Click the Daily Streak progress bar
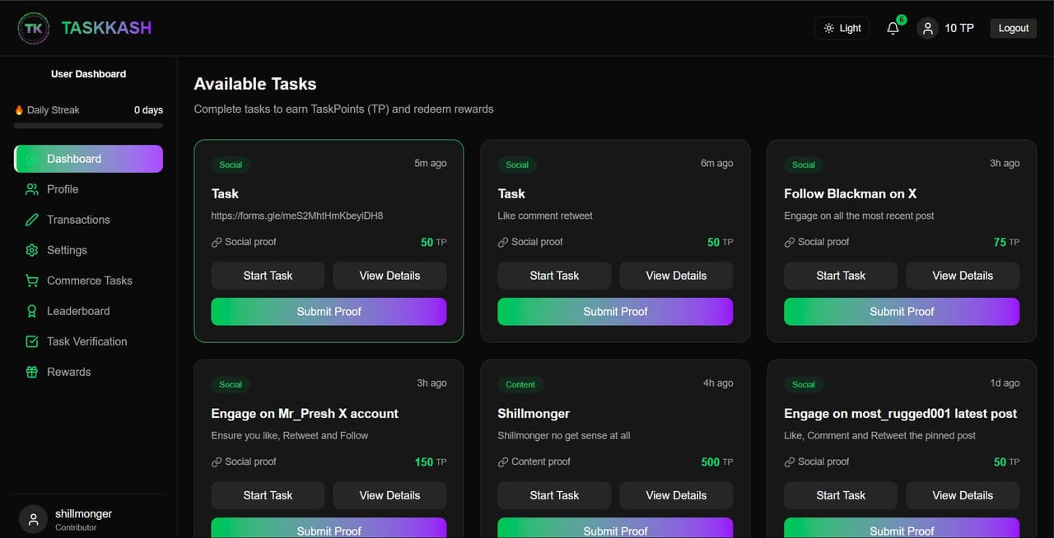 (x=88, y=126)
